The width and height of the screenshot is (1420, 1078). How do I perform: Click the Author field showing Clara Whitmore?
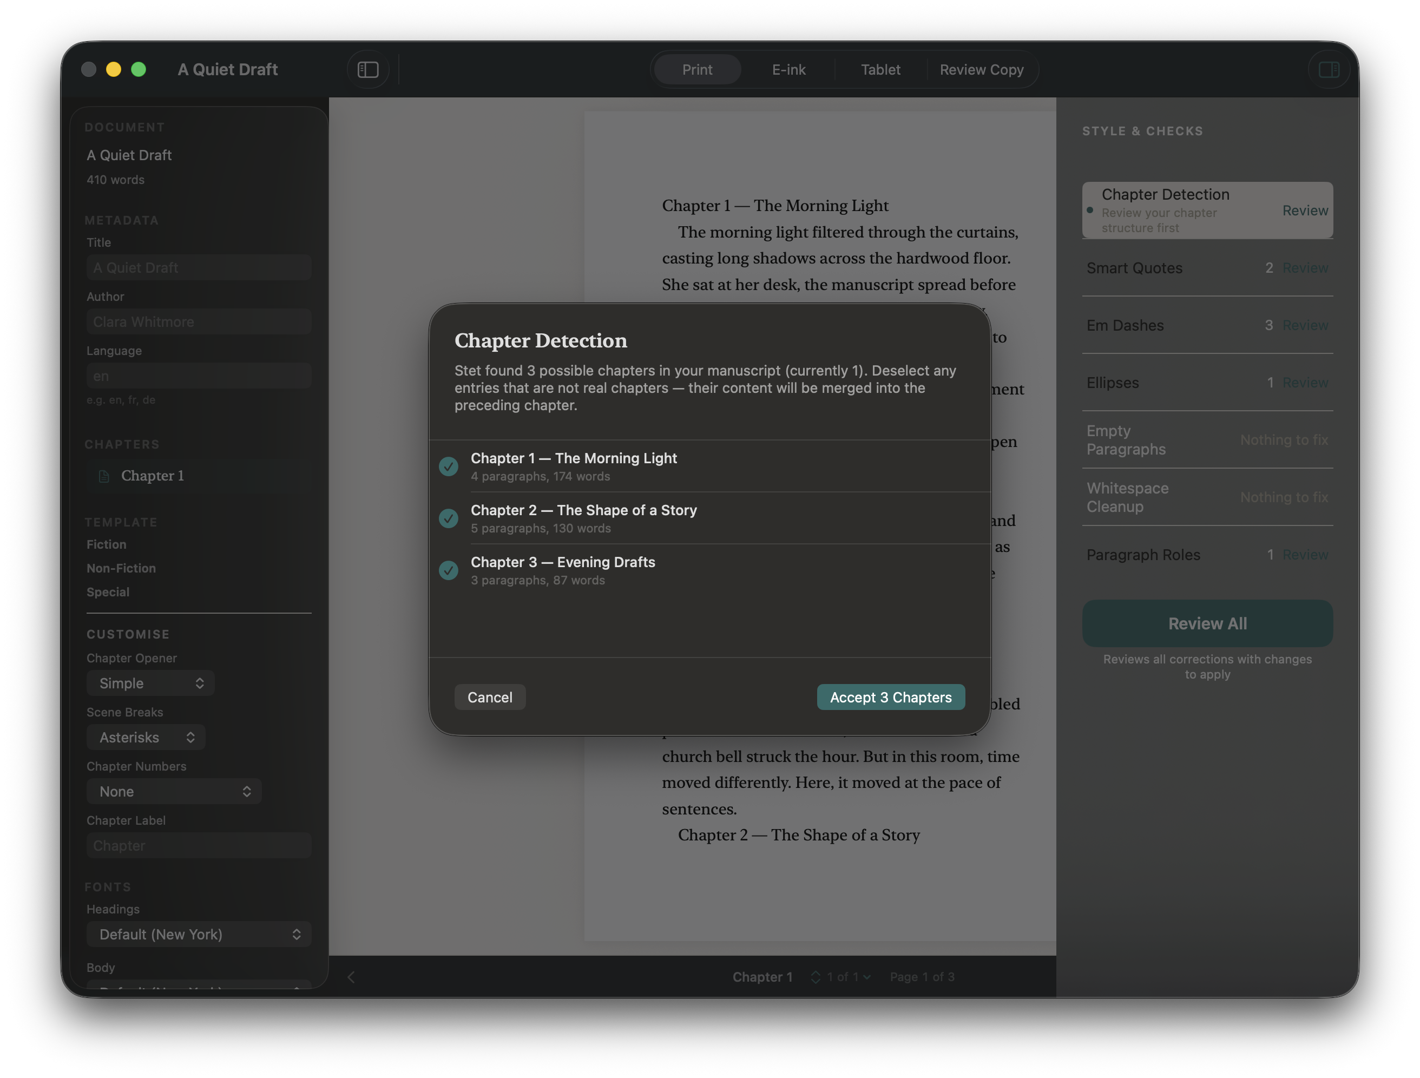pyautogui.click(x=199, y=321)
